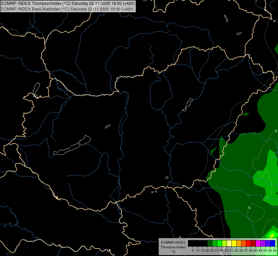Click the legend tick value 25
Viewport: 278px width, 256px height.
coord(212,251)
